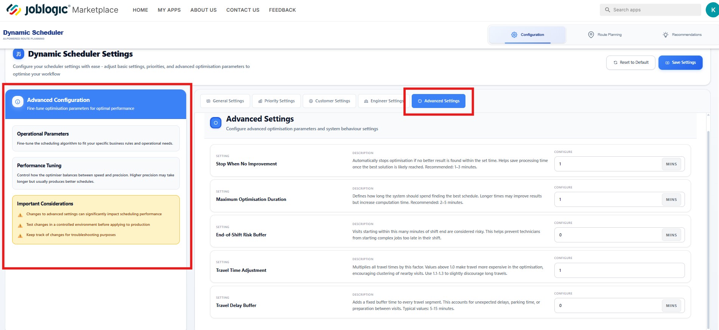Image resolution: width=719 pixels, height=330 pixels.
Task: Open MY APPS in the navigation
Action: (169, 10)
